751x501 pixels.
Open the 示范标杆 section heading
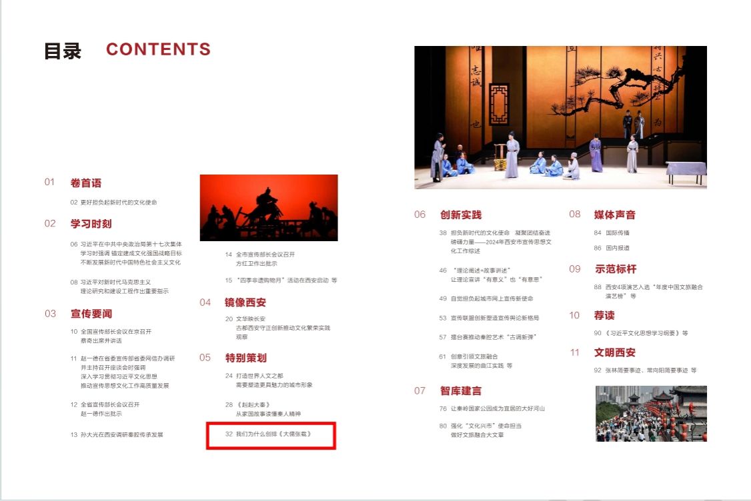coord(614,269)
